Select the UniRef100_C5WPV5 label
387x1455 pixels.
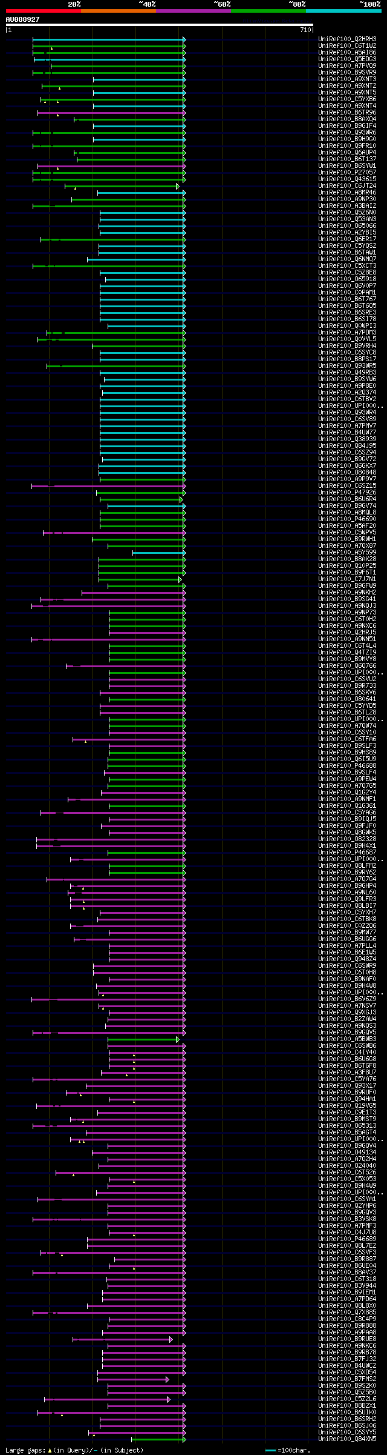pos(347,533)
